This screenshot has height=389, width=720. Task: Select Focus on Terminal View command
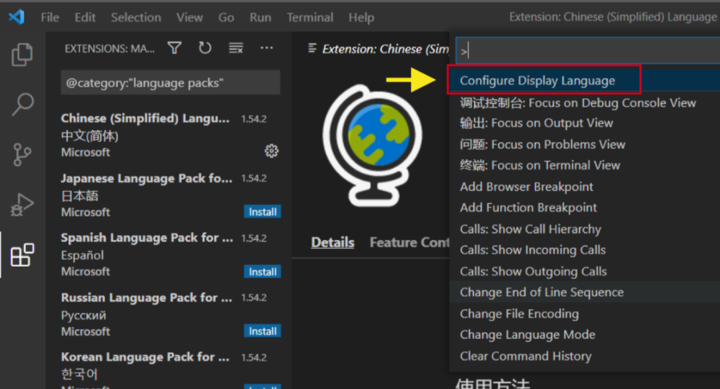pyautogui.click(x=585, y=165)
